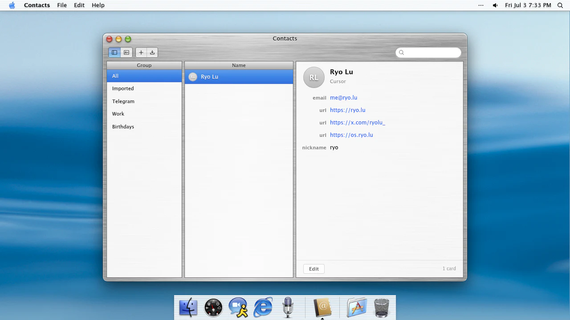This screenshot has width=570, height=320.
Task: Select the Work group
Action: (x=144, y=114)
